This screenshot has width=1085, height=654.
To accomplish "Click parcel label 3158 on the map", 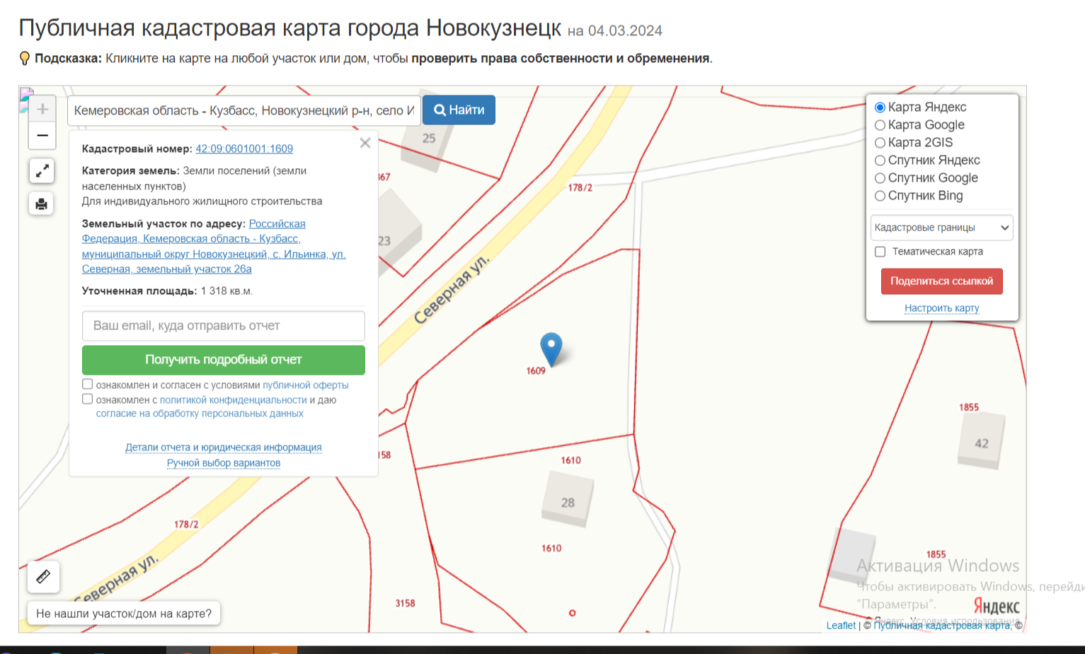I will (406, 603).
